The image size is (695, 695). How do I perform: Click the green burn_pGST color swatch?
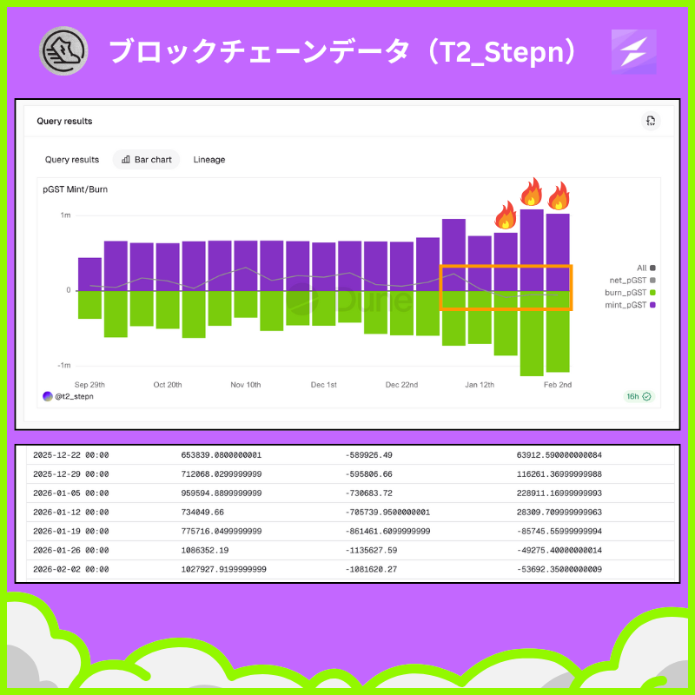pos(652,293)
